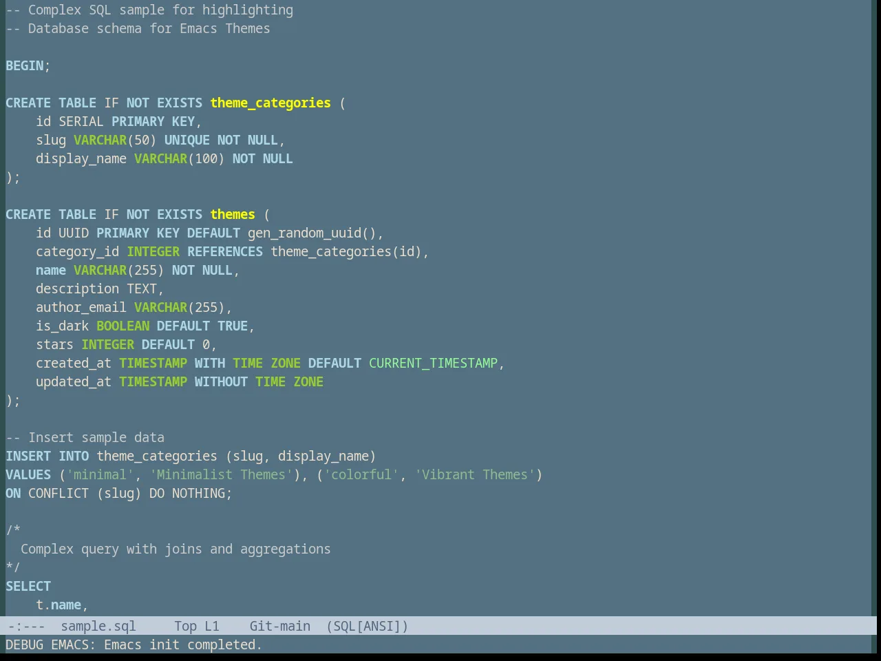The width and height of the screenshot is (881, 661).
Task: Click CURRENT_TIMESTAMP default value
Action: click(x=433, y=364)
